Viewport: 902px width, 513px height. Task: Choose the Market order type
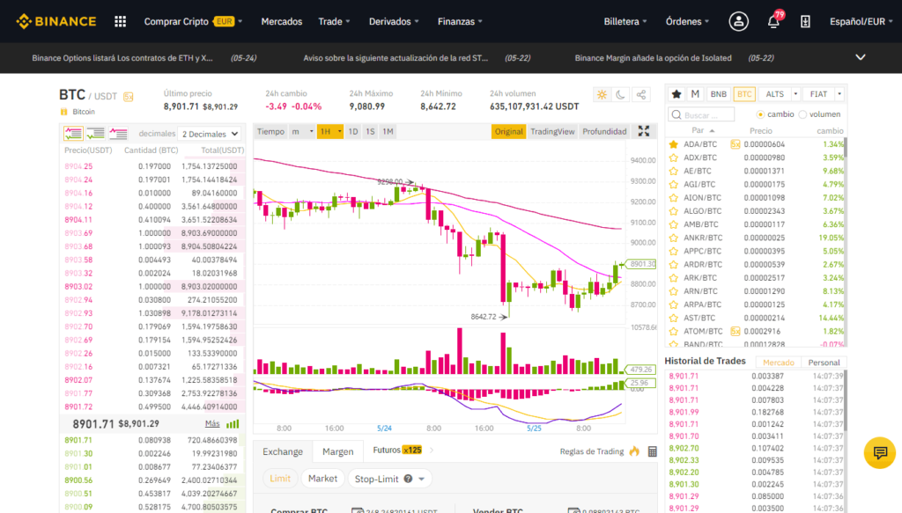coord(322,479)
